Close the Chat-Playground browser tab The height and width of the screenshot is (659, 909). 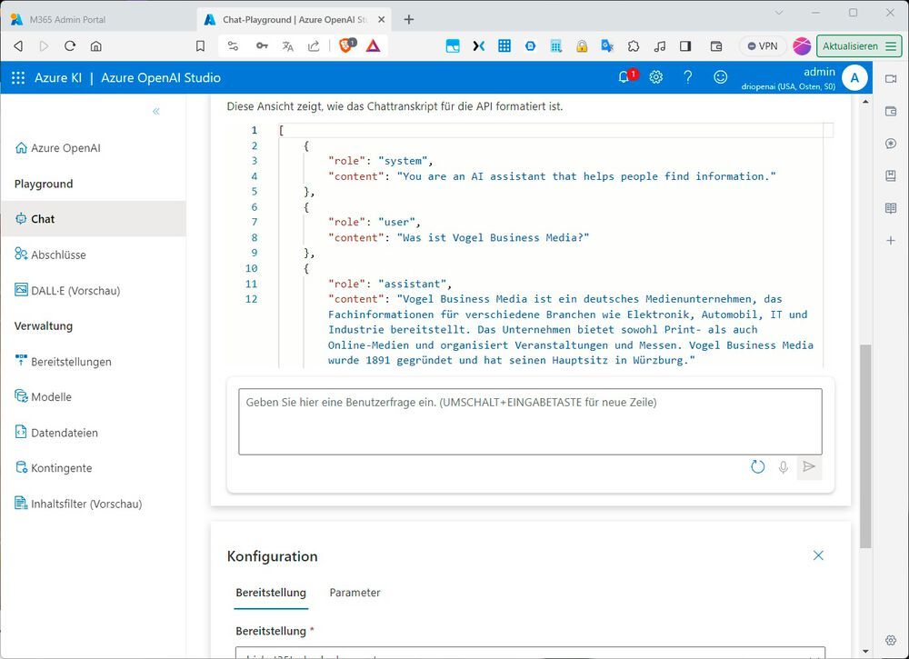[382, 20]
